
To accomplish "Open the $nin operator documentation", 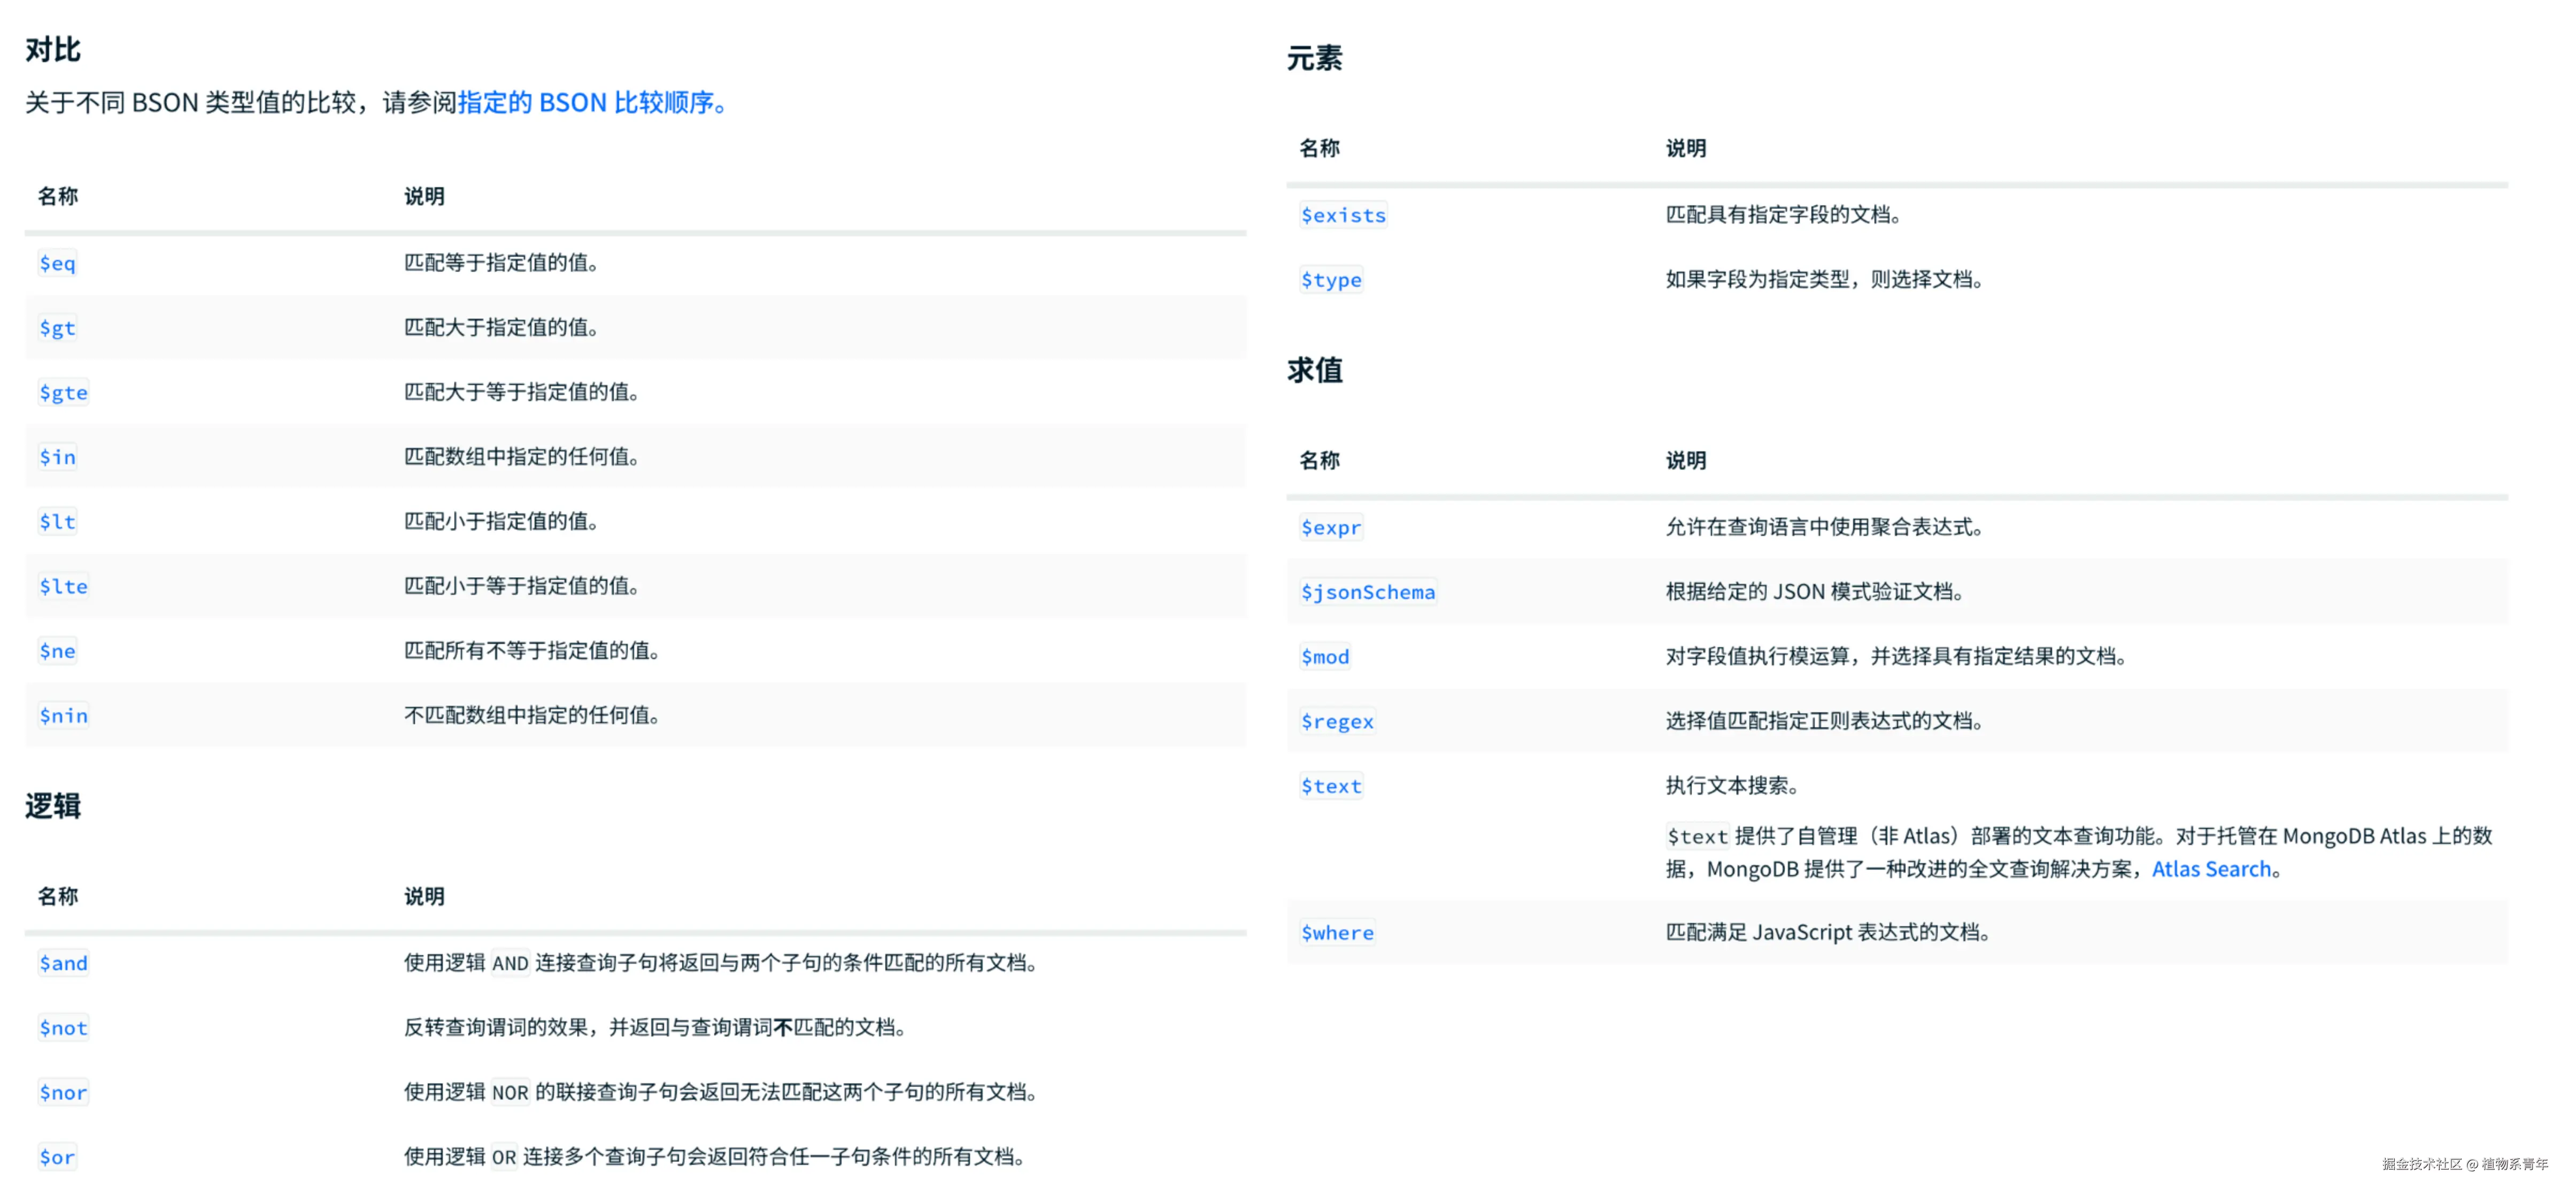I will pyautogui.click(x=63, y=715).
